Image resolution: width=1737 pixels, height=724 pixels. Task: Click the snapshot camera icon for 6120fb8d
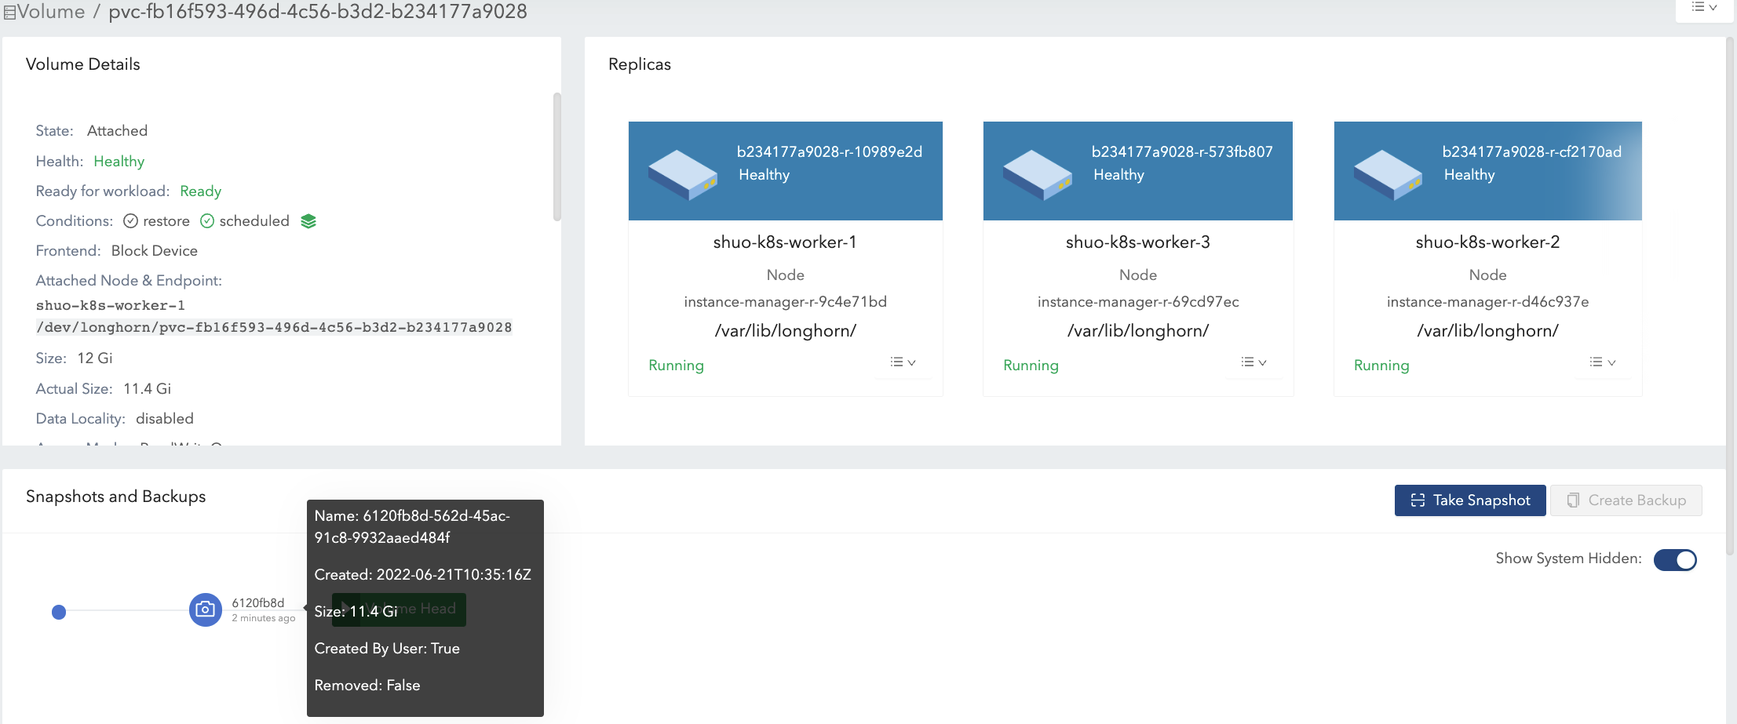[205, 609]
